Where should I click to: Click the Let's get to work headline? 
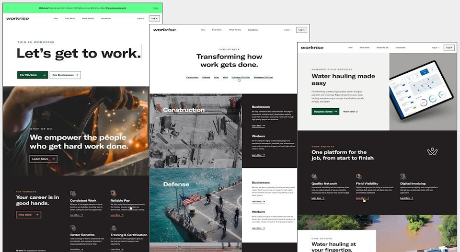79,53
